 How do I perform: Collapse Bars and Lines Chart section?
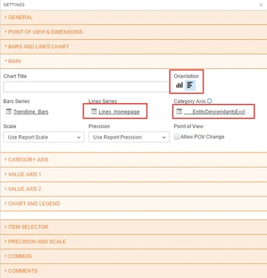(x=133, y=47)
